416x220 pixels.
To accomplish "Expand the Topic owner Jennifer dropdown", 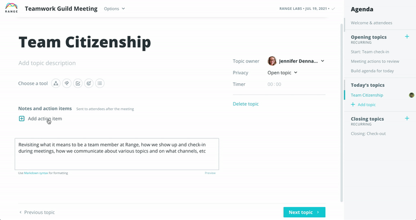I will click(x=296, y=61).
